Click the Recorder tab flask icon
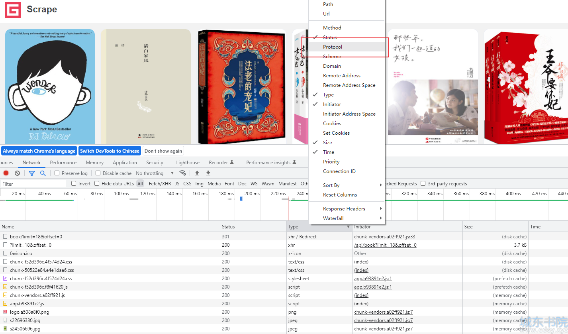The image size is (568, 334). tap(232, 162)
